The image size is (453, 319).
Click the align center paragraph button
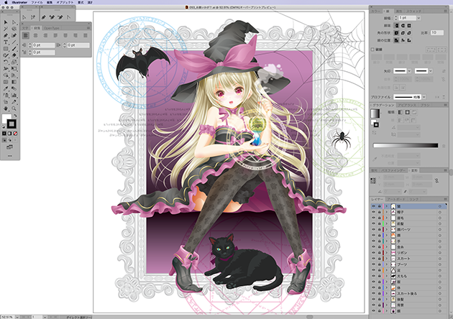[x=35, y=35]
